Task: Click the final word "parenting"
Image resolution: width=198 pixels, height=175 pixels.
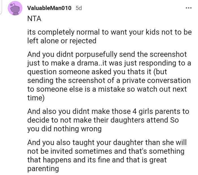Action: [43, 168]
